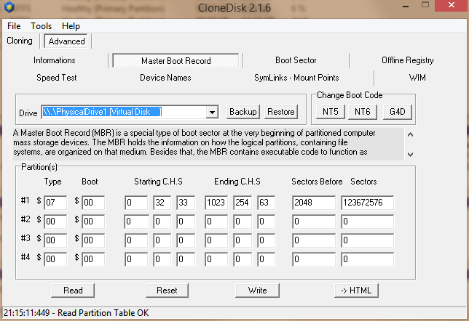Click the 'Ending C.H.S' column header
The height and width of the screenshot is (321, 469).
pyautogui.click(x=237, y=182)
